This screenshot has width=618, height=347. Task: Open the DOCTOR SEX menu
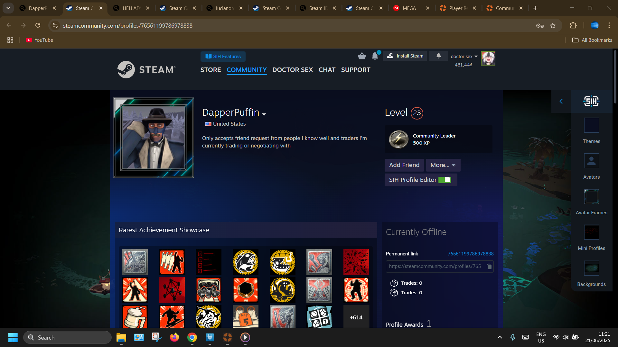coord(293,70)
